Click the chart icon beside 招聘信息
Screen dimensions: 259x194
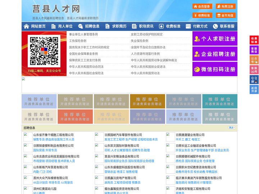coord(81,26)
